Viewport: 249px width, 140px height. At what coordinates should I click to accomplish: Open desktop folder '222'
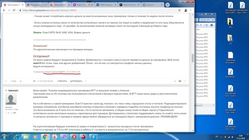click(231, 39)
